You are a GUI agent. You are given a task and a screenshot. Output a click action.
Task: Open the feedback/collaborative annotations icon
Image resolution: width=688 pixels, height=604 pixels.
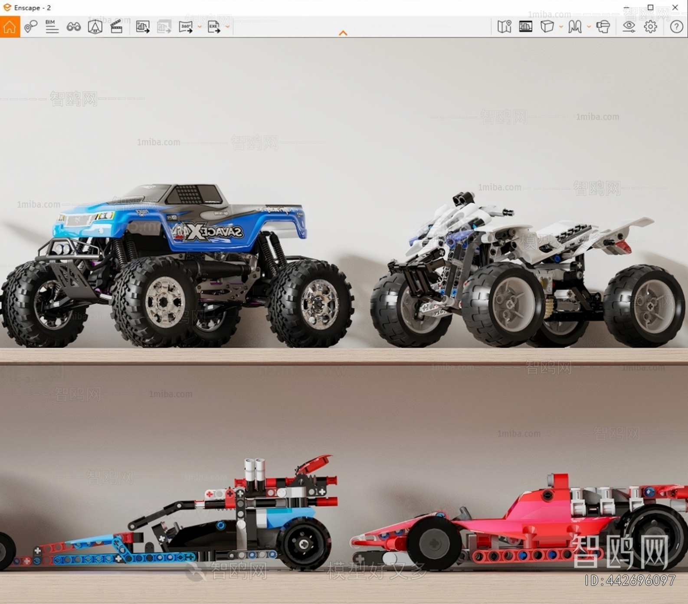30,27
